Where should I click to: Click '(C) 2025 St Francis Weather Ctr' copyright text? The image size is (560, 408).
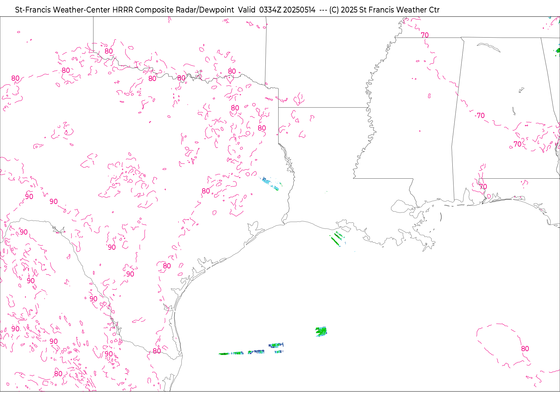[x=384, y=10]
